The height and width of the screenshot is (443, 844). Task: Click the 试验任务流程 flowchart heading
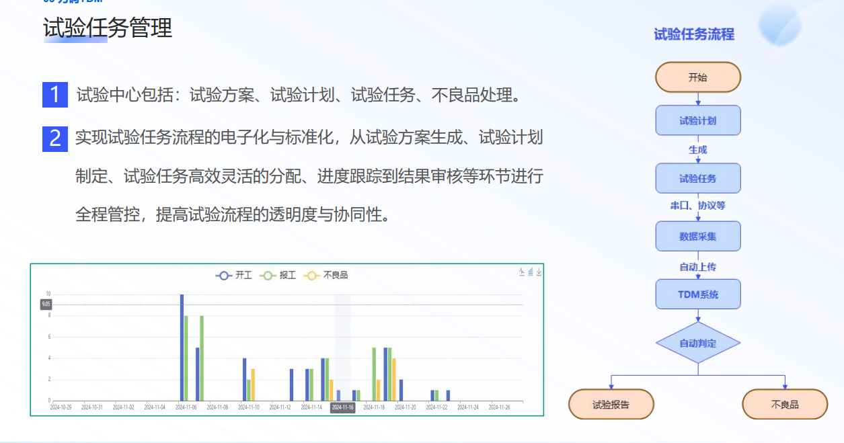point(694,34)
